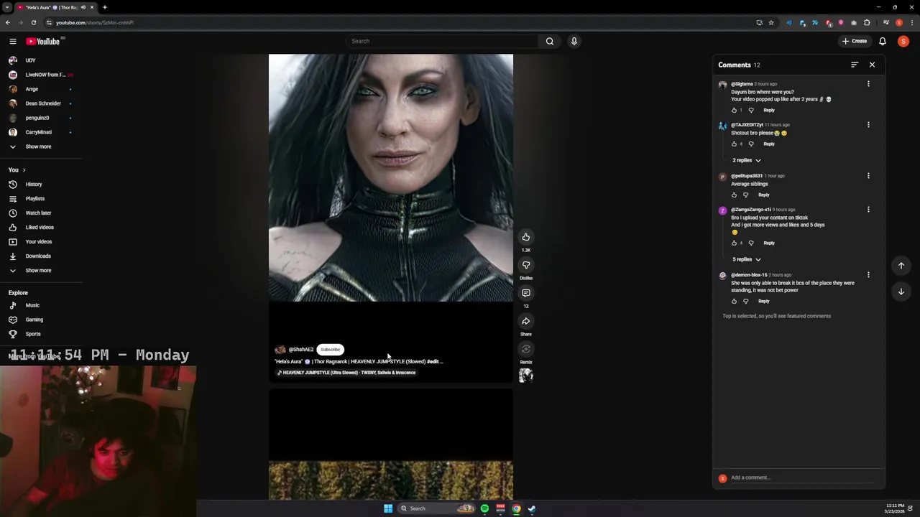Open options menu for @demon-blox-15 comment
The width and height of the screenshot is (920, 517).
pos(868,275)
